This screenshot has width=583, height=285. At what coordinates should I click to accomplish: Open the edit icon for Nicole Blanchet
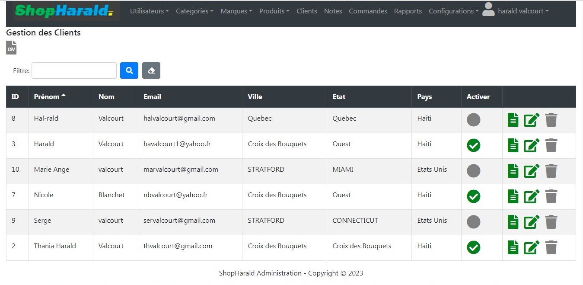coord(531,196)
